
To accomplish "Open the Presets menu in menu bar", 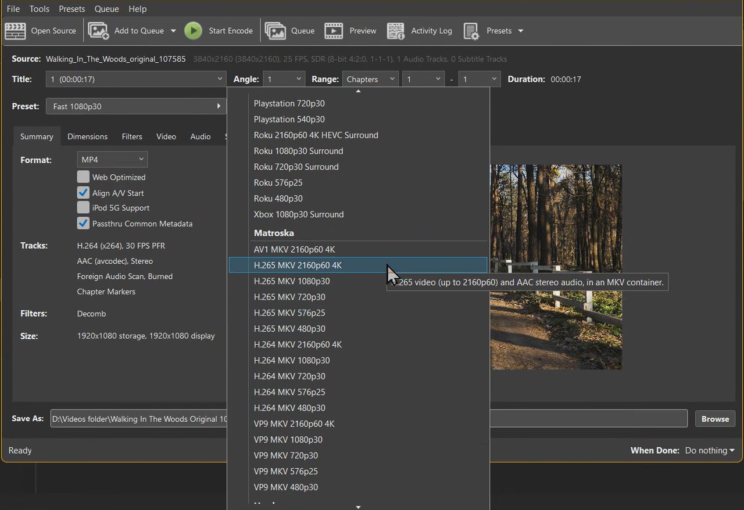I will (x=72, y=9).
